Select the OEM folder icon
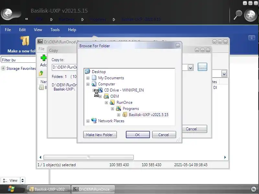This screenshot has width=259, height=194. click(x=106, y=96)
